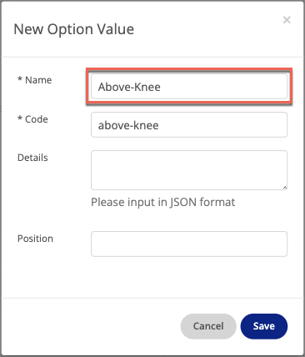Save the new option value
This screenshot has width=305, height=357.
[264, 326]
